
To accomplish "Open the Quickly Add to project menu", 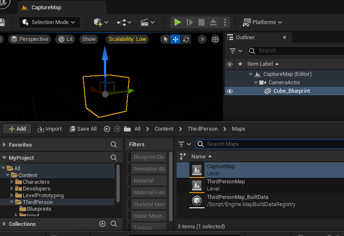I will tap(101, 22).
